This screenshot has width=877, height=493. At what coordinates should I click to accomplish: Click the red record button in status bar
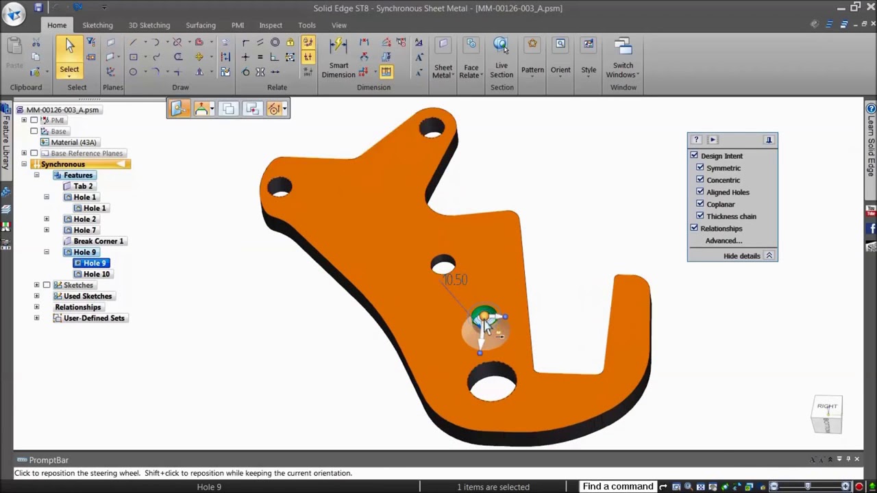[x=859, y=487]
